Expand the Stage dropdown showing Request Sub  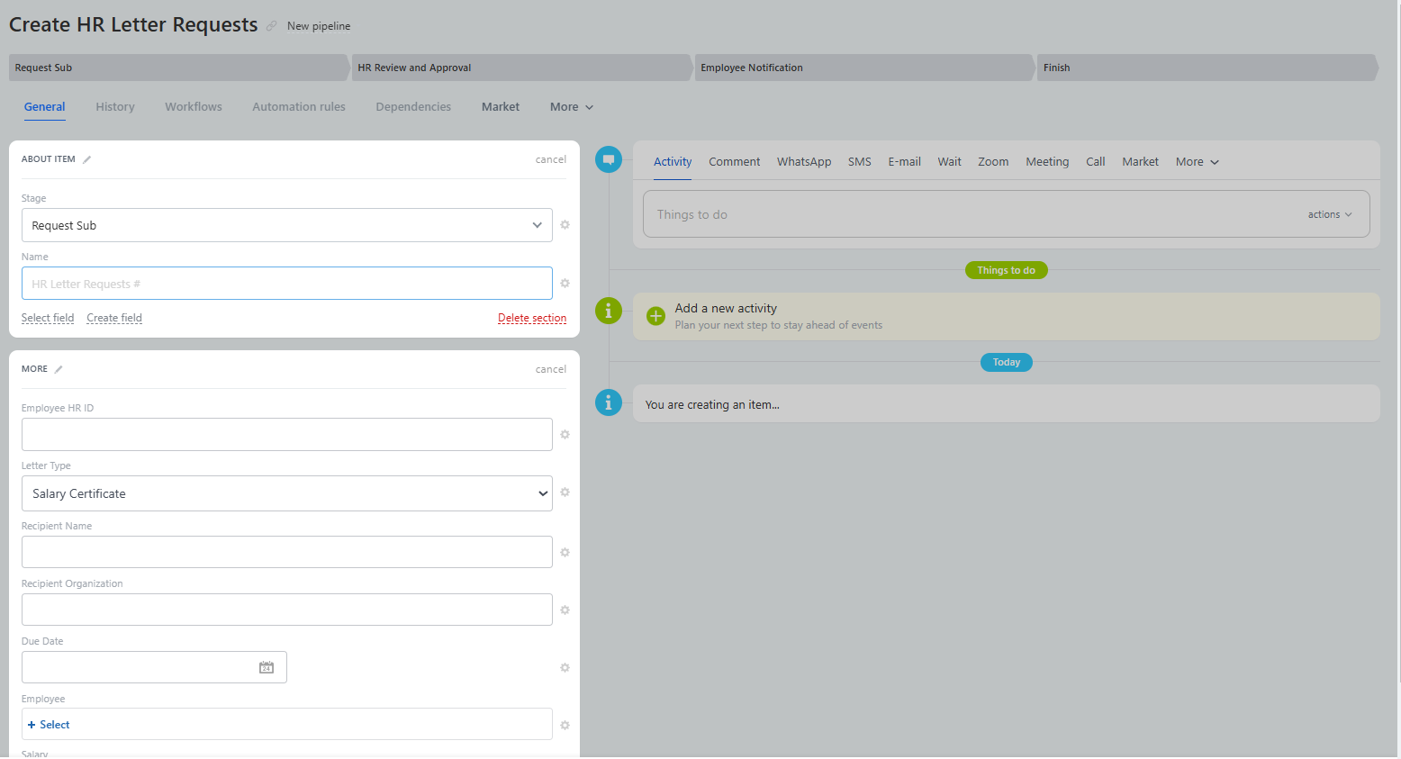(286, 225)
